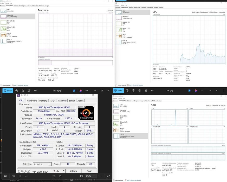The height and width of the screenshot is (182, 227).
Task: Open the Detalhes tab in CPU window
Action: (156, 8)
